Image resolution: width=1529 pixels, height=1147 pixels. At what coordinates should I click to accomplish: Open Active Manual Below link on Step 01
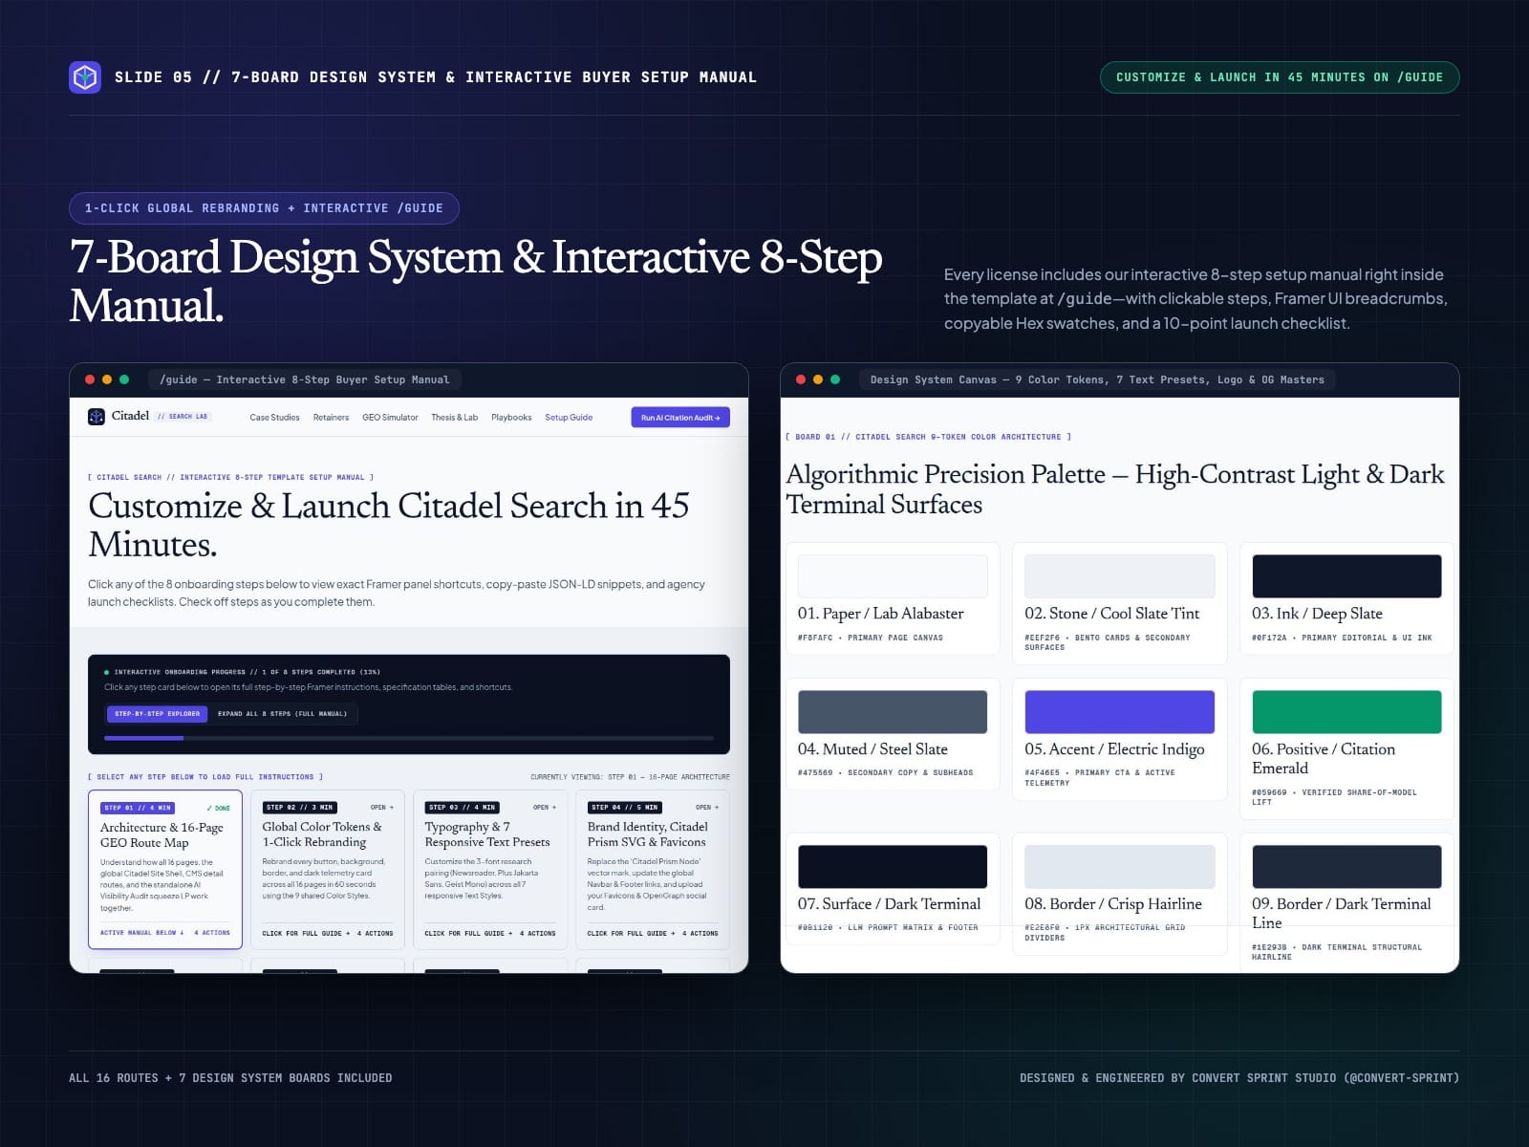(142, 933)
